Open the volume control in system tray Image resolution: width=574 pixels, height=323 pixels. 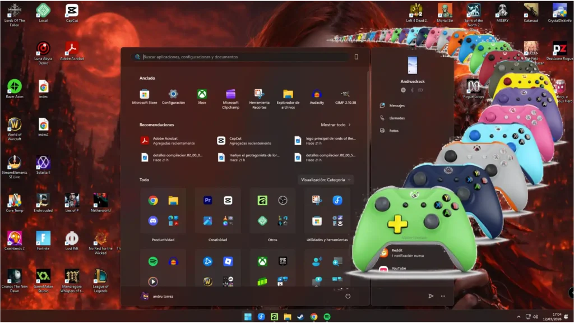[535, 317]
